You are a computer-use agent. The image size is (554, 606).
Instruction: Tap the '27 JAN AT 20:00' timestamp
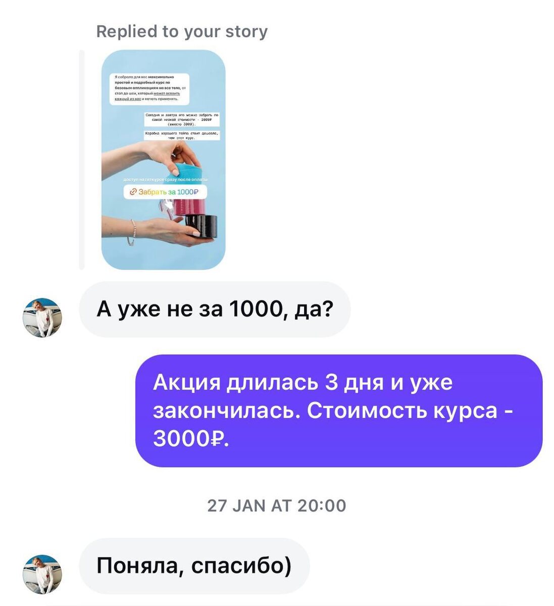pos(277,506)
